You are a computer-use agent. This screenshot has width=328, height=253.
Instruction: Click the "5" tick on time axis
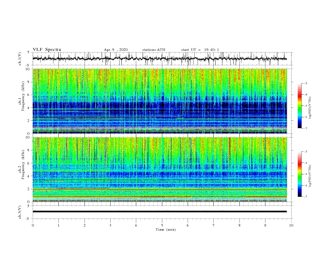[162, 225]
